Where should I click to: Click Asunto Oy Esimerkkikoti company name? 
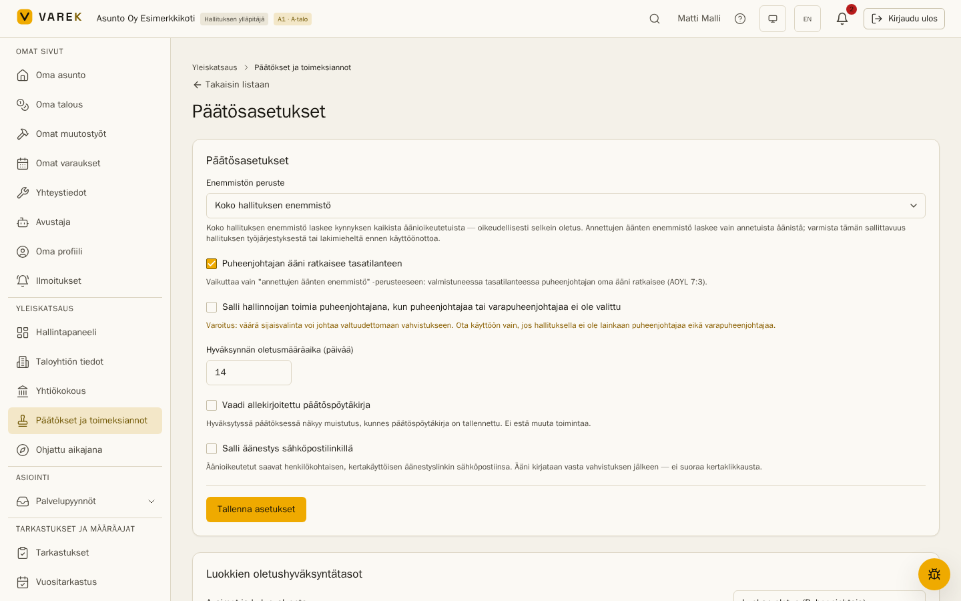pos(145,19)
